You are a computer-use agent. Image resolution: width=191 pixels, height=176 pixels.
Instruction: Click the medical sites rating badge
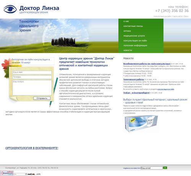[6, 173]
